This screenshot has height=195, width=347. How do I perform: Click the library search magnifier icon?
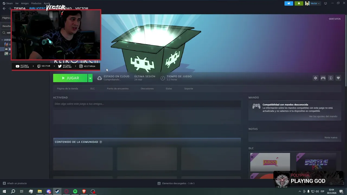4,33
